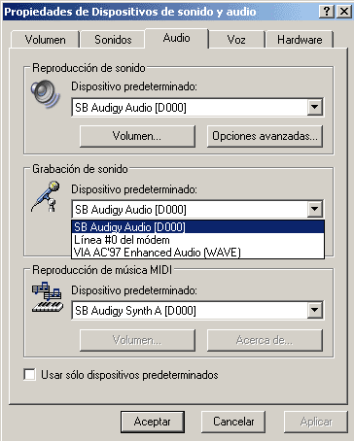This screenshot has height=441, width=354.
Task: Close the dialog with the X button
Action: [x=343, y=12]
